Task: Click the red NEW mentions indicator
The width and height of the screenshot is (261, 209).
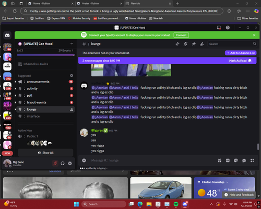Action: [7, 153]
